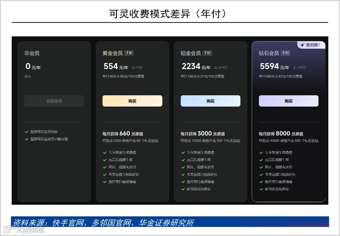This screenshot has width=340, height=236.
Task: Click the 7折 discount badge on 钻石会员
Action: 285,53
